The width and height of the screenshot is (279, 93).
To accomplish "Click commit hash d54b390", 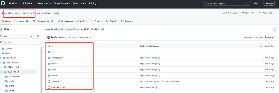I will pyautogui.click(x=247, y=37).
